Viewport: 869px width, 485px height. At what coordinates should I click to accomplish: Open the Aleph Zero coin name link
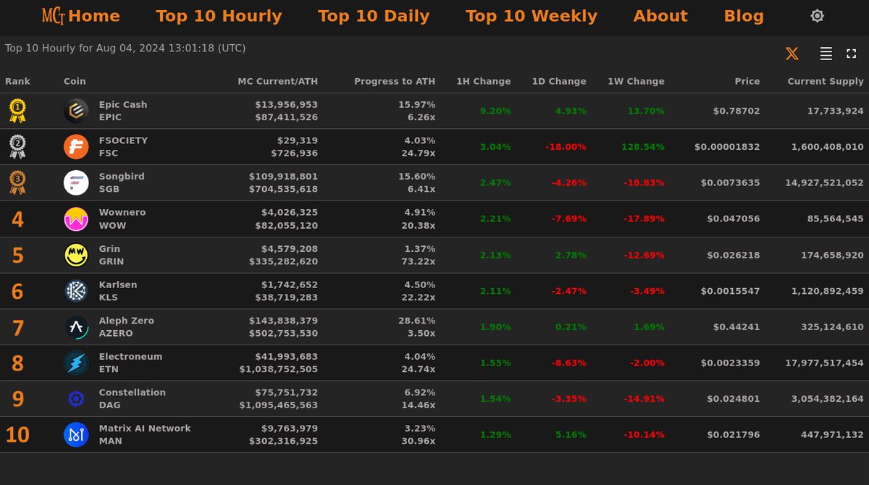[127, 320]
